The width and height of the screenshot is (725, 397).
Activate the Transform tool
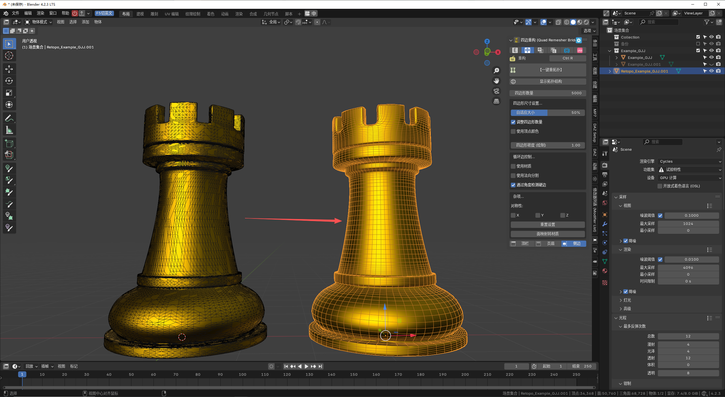coord(9,105)
